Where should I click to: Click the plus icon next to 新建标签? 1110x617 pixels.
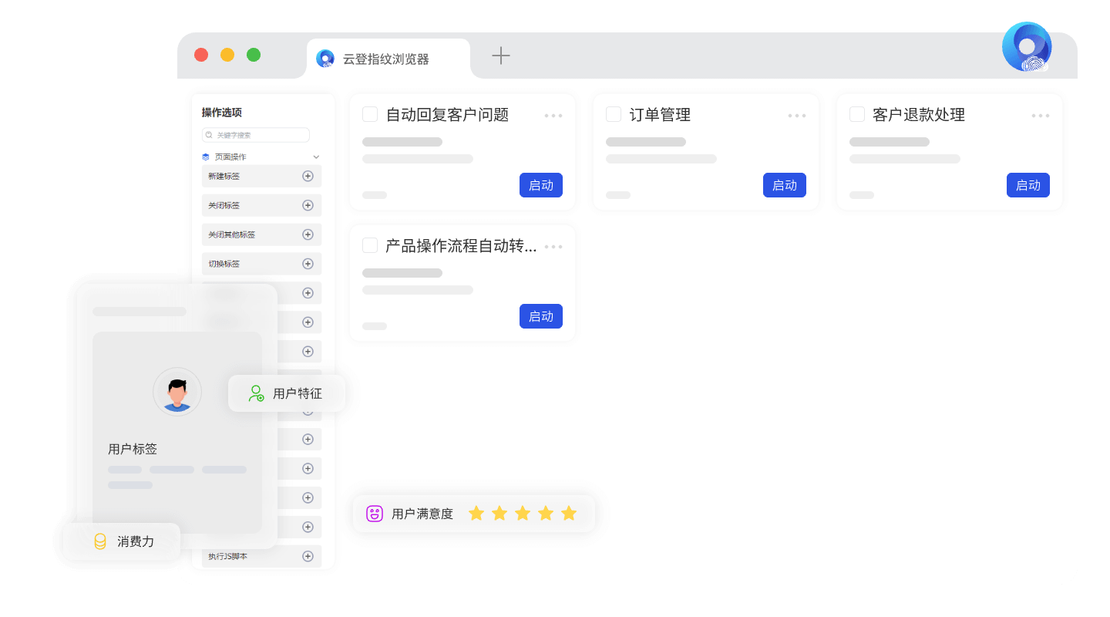(x=308, y=176)
